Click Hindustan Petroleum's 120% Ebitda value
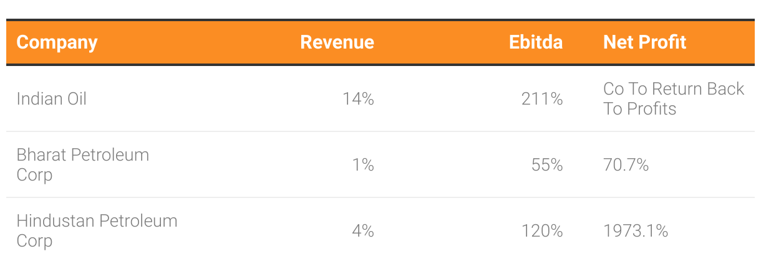This screenshot has width=761, height=269. point(542,231)
